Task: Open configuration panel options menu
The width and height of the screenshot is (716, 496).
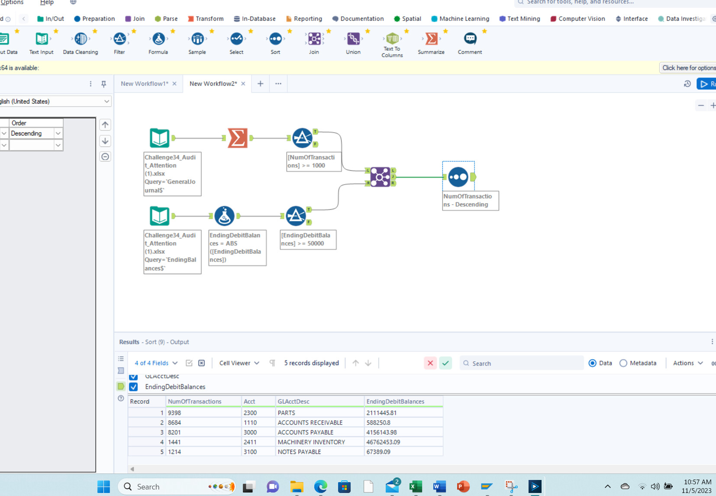Action: pos(90,84)
